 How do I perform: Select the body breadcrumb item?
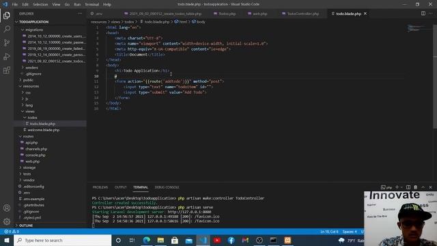(199, 22)
